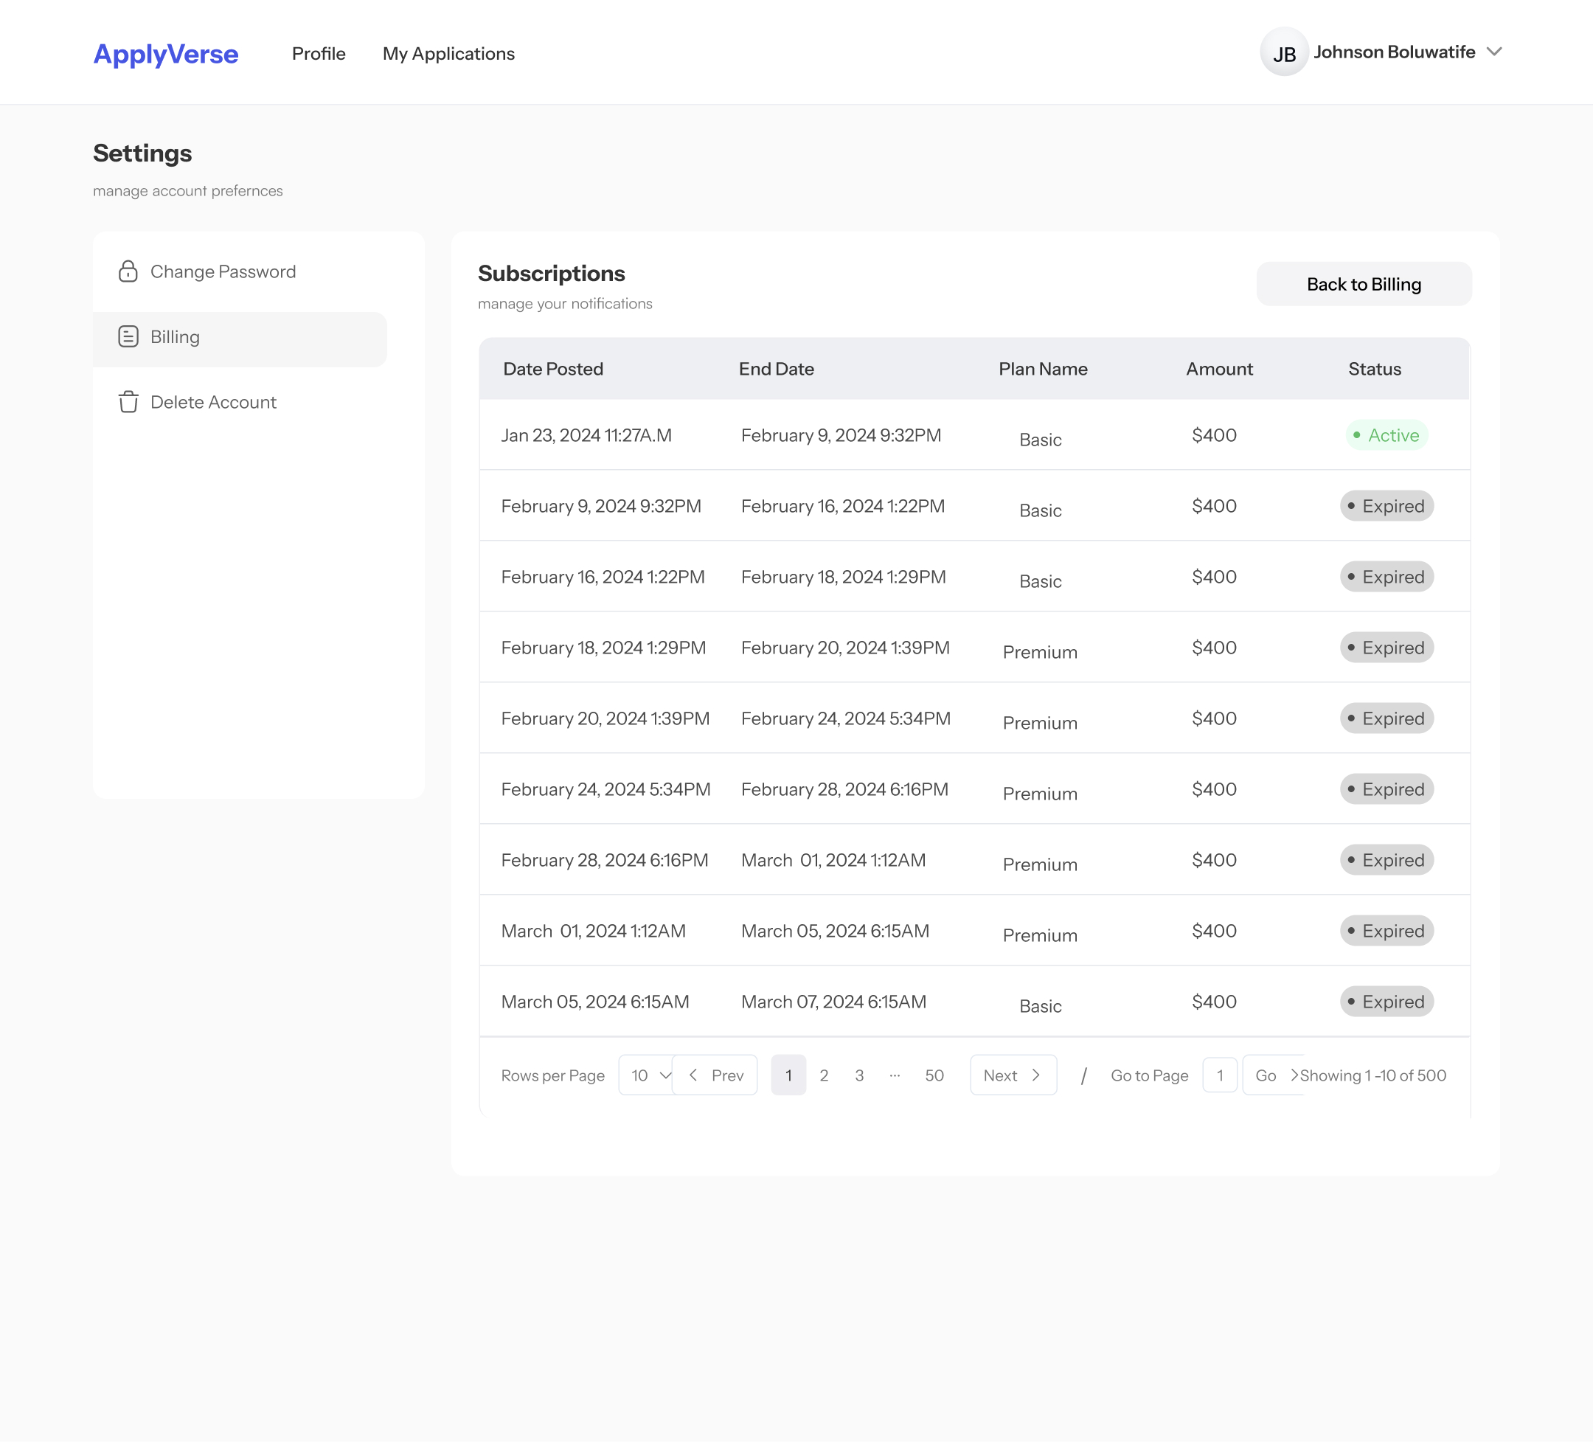Click the Prev pagination button

[715, 1075]
